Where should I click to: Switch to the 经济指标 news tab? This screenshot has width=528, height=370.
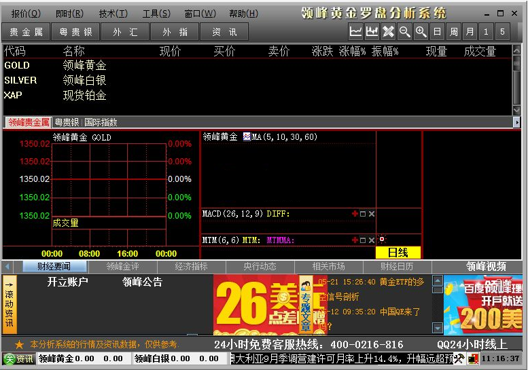point(191,267)
